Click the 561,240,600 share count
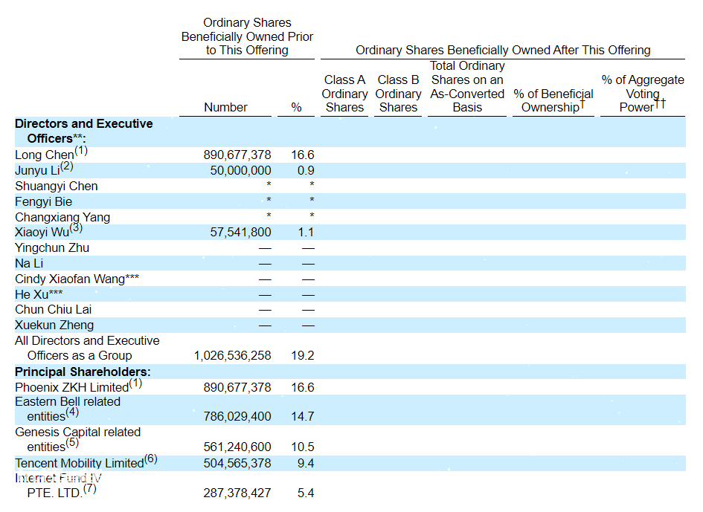Screen dimensions: 703x512 pos(237,447)
